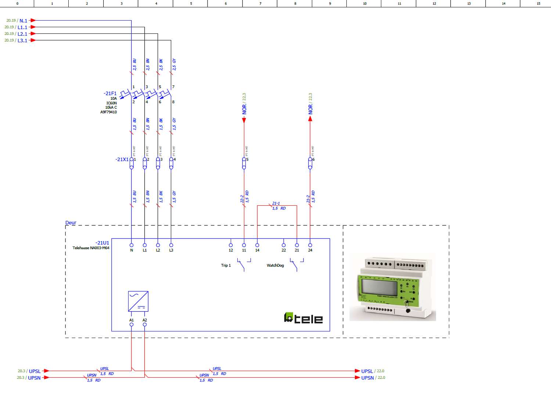Select the Trip 1 changeover contact symbol

244,265
